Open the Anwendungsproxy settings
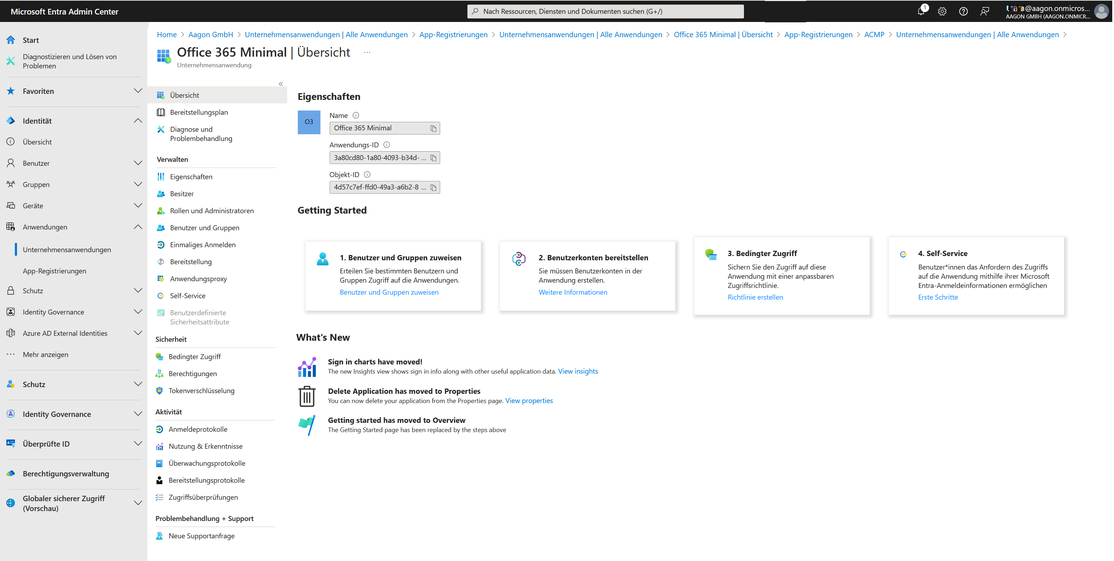Screen dimensions: 1114x561 [x=199, y=279]
